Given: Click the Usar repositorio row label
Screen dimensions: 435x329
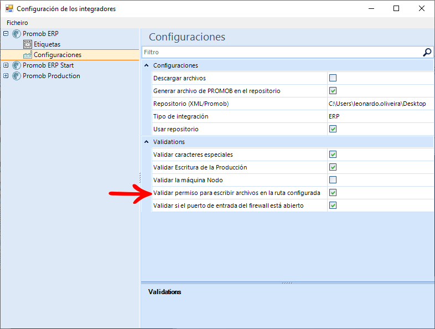Looking at the screenshot, I should pyautogui.click(x=175, y=129).
